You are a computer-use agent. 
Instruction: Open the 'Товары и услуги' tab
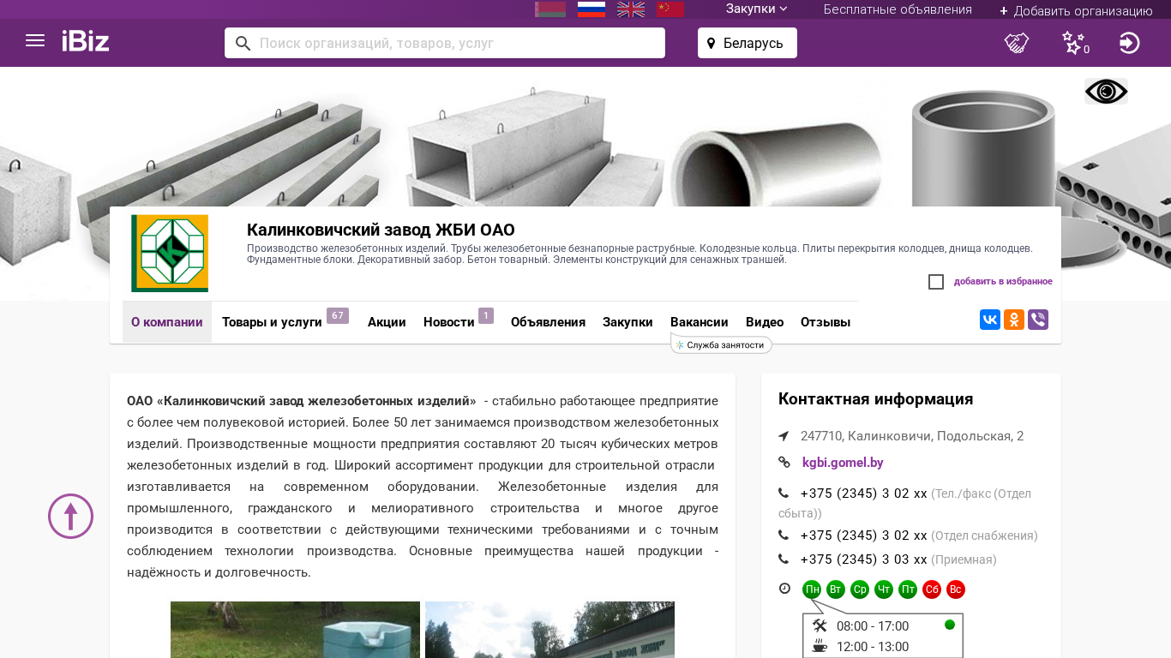(x=272, y=322)
